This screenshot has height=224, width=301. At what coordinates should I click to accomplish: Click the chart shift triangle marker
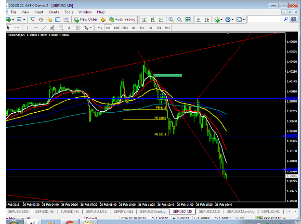[228, 34]
